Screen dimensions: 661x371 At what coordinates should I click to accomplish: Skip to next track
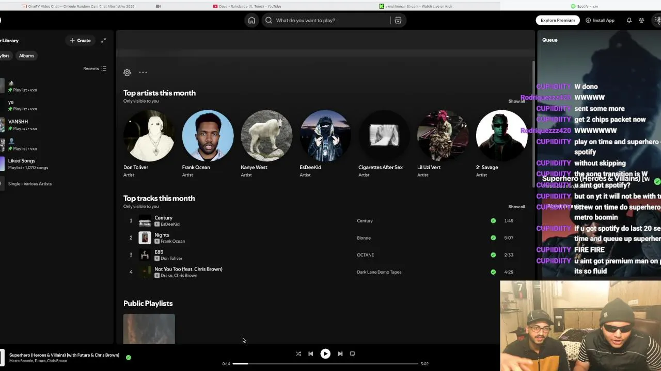(340, 353)
